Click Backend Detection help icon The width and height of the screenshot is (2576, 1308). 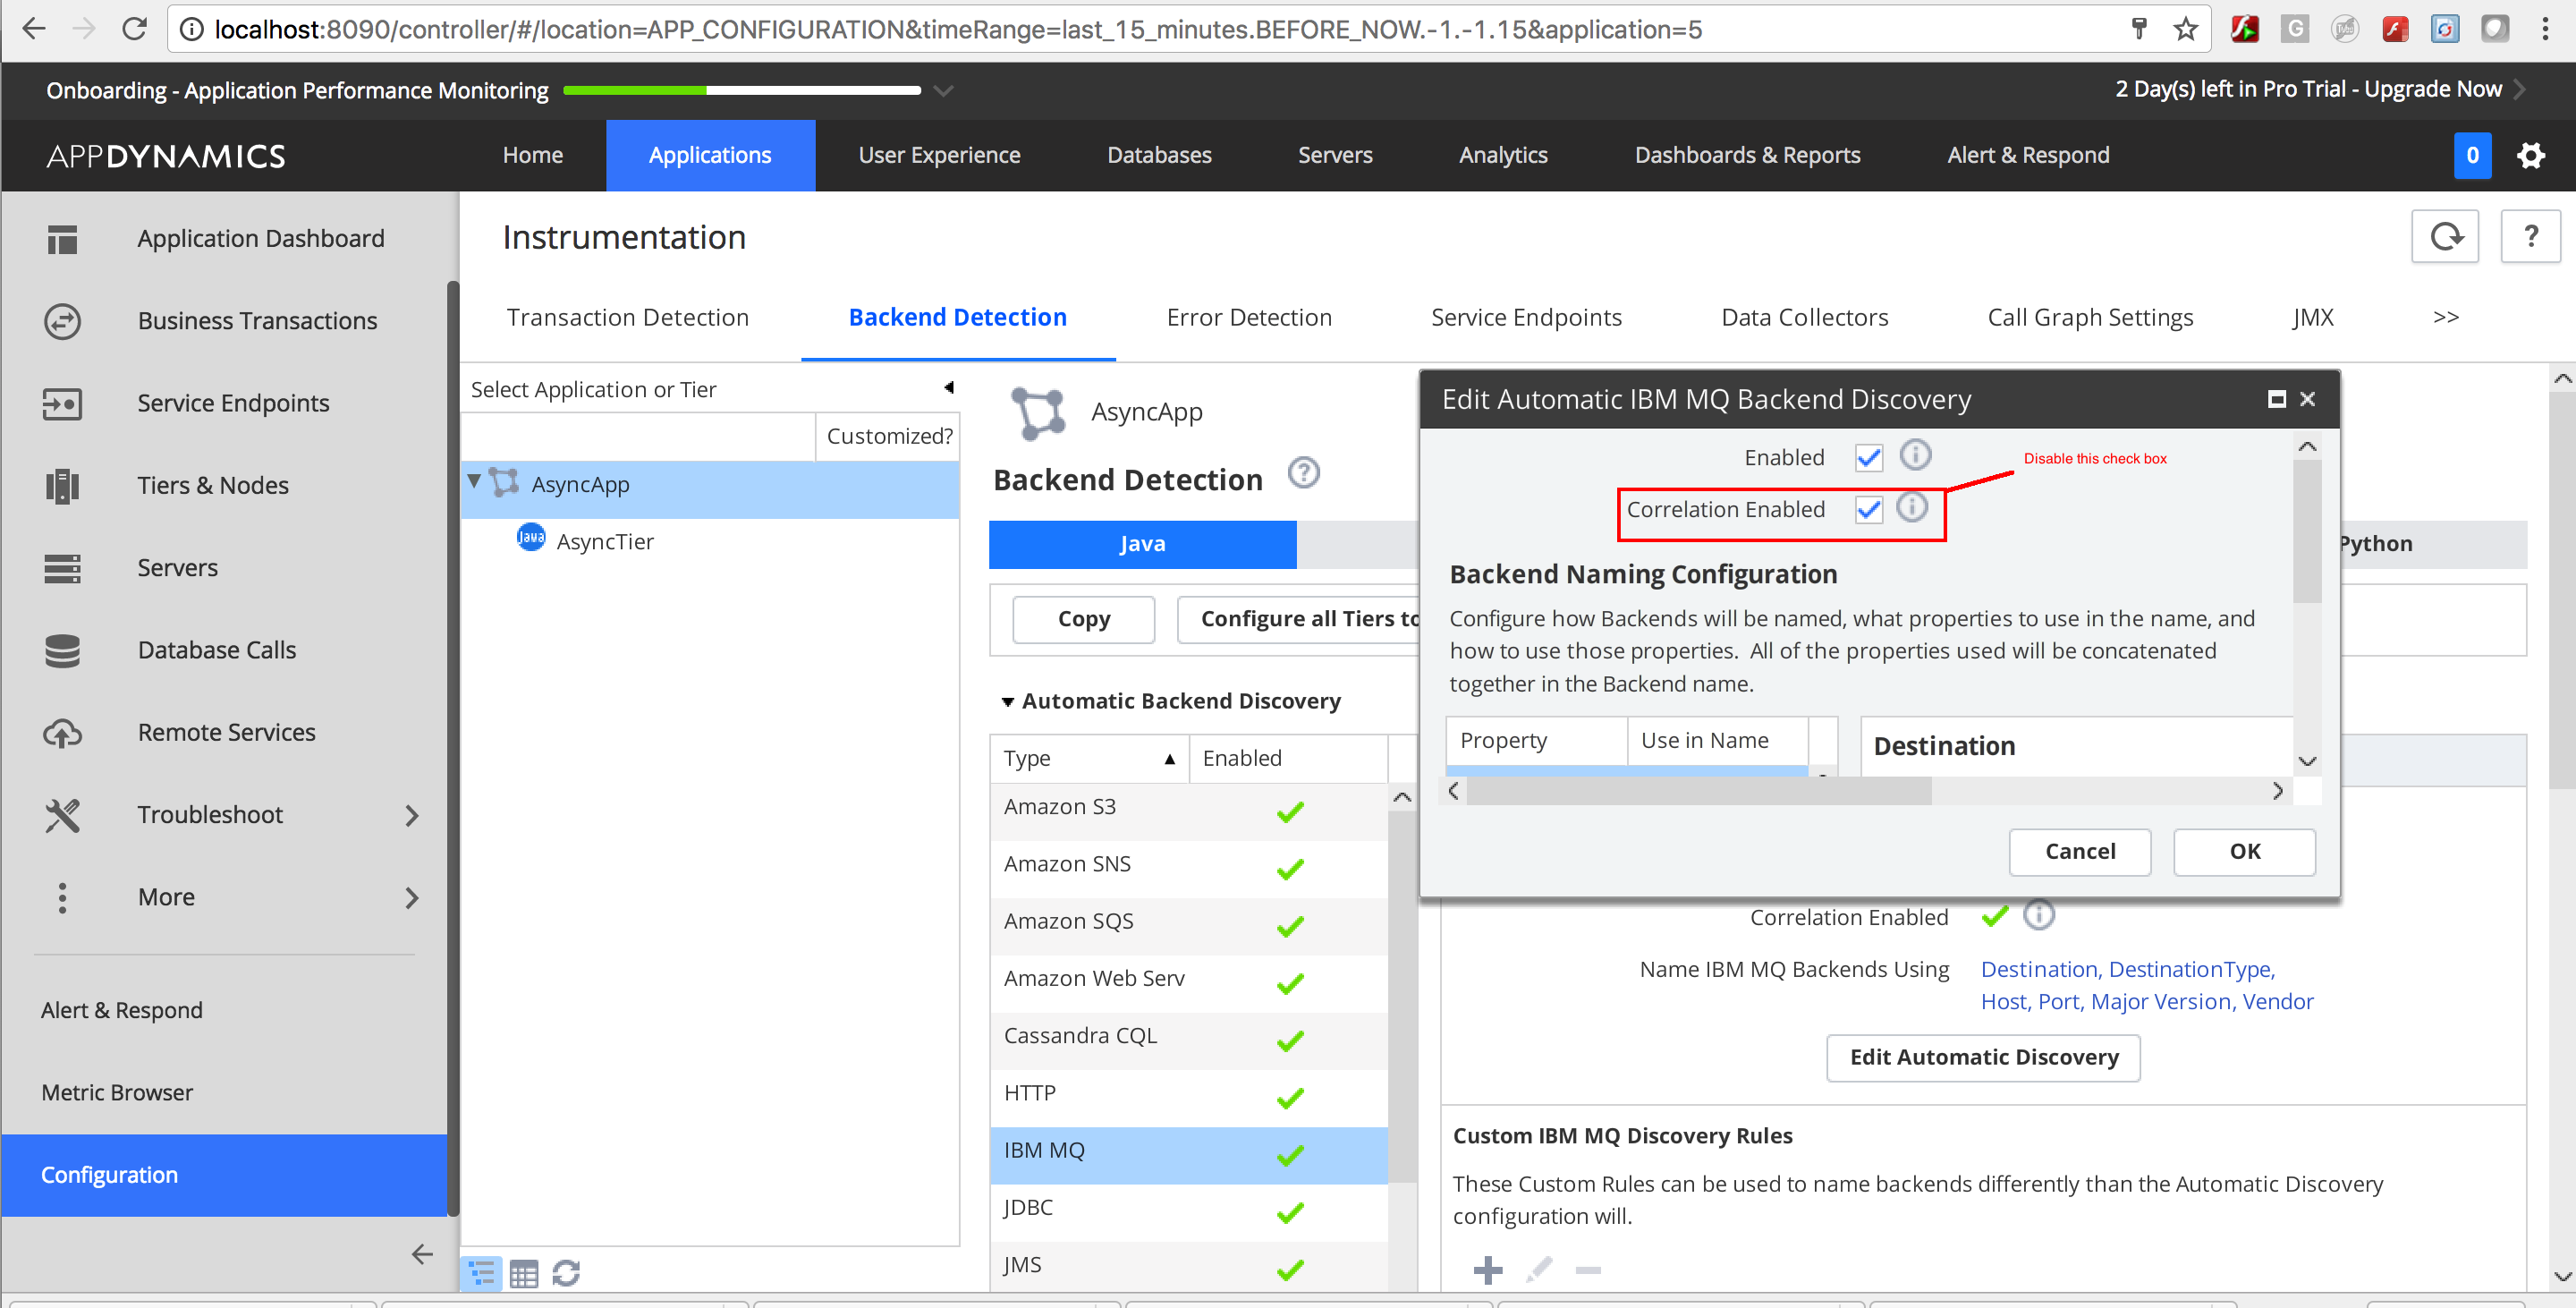coord(1303,472)
